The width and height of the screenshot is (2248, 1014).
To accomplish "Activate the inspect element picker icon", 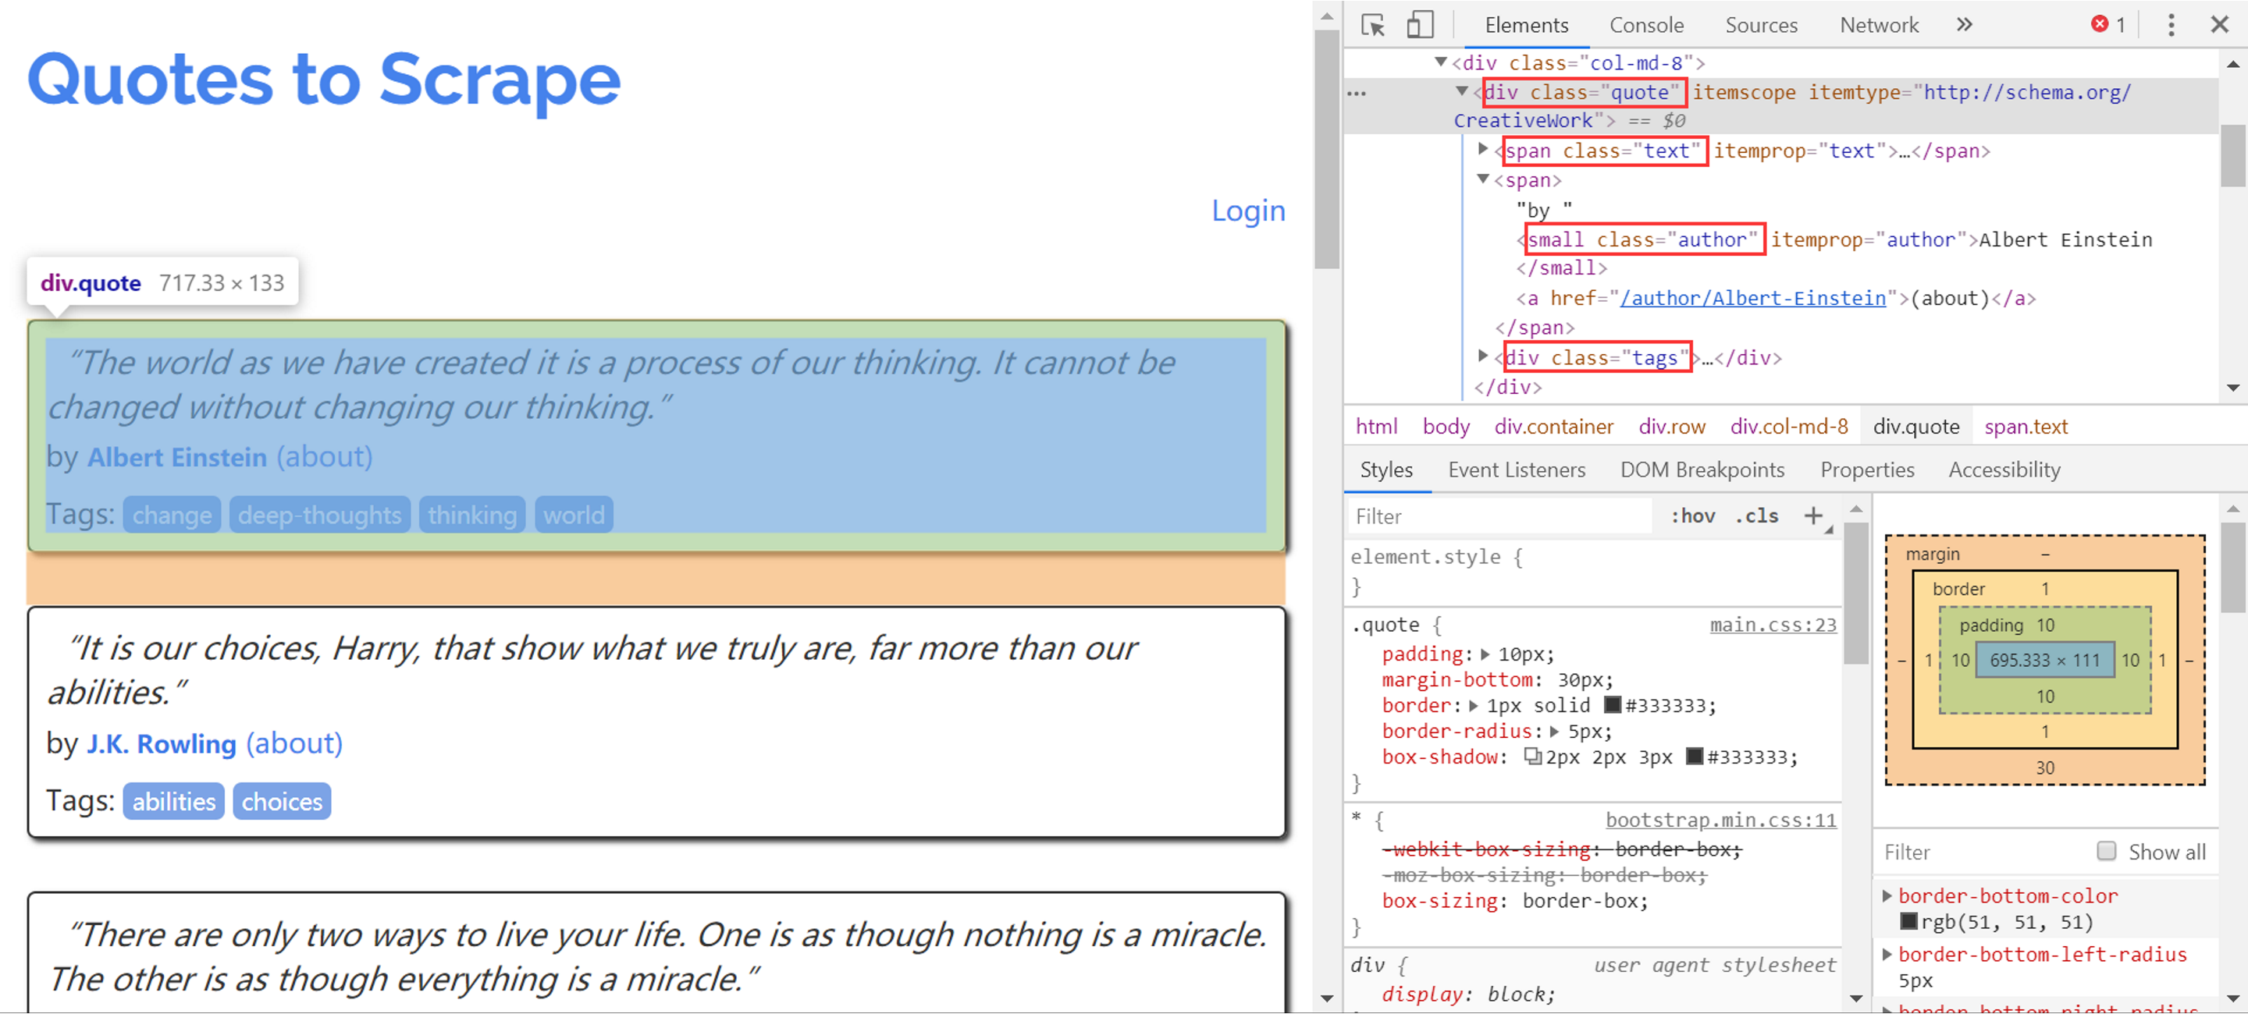I will pos(1373,25).
